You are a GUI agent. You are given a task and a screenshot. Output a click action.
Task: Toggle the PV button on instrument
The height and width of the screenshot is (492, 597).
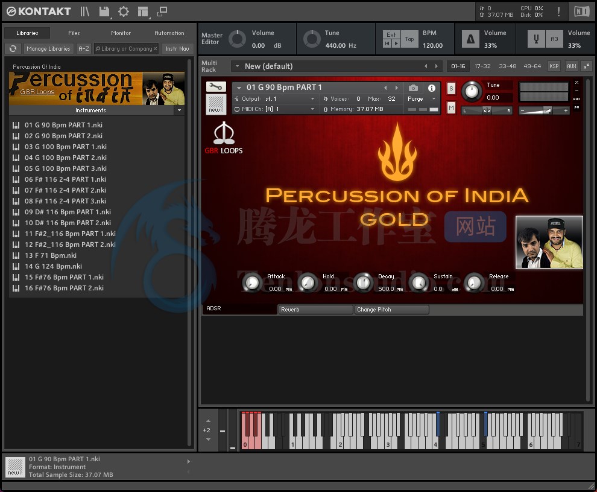[577, 107]
